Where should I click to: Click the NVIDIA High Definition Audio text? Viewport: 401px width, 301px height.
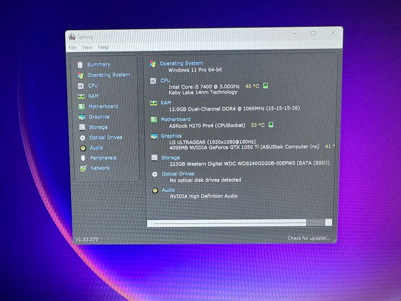204,196
